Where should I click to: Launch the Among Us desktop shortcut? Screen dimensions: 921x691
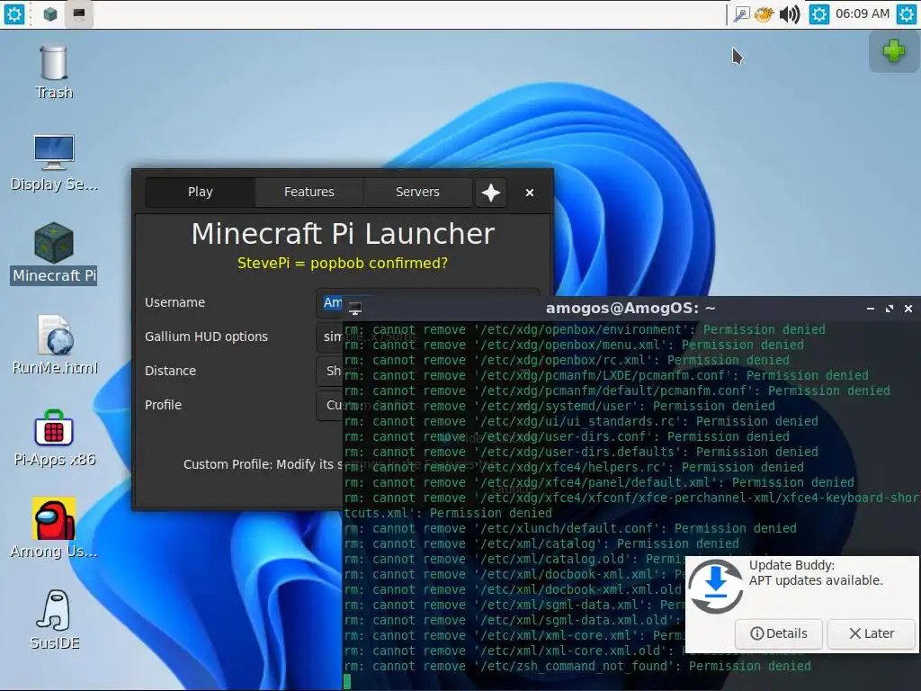[53, 529]
